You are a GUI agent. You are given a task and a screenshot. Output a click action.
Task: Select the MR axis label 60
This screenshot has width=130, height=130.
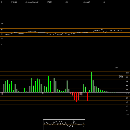127,81
